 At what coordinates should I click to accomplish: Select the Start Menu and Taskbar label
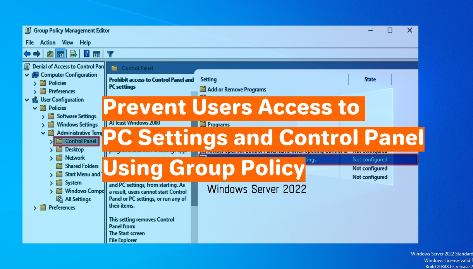coord(83,174)
